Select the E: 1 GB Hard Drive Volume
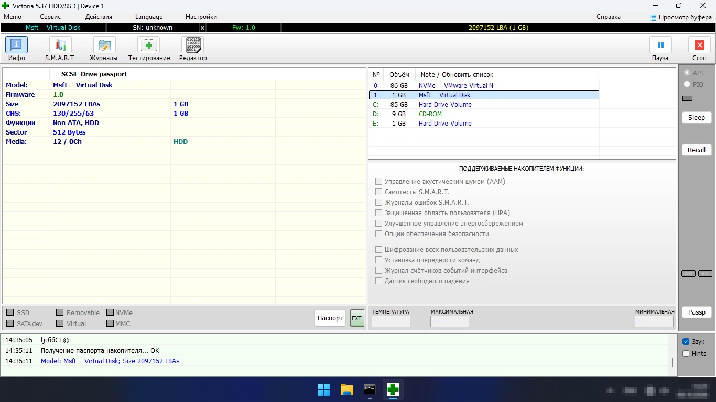This screenshot has height=402, width=716. (x=484, y=124)
